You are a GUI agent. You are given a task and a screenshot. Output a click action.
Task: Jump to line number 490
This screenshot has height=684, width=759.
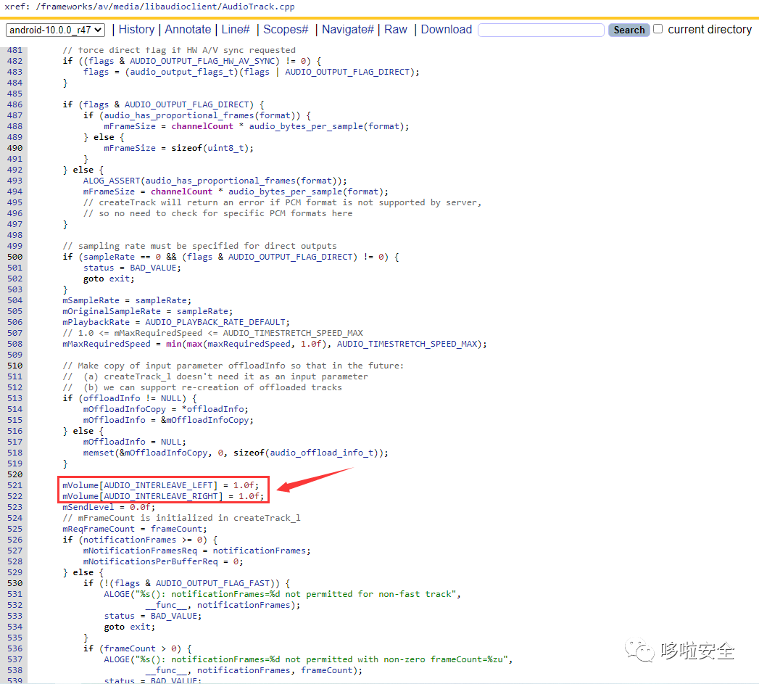pyautogui.click(x=14, y=148)
